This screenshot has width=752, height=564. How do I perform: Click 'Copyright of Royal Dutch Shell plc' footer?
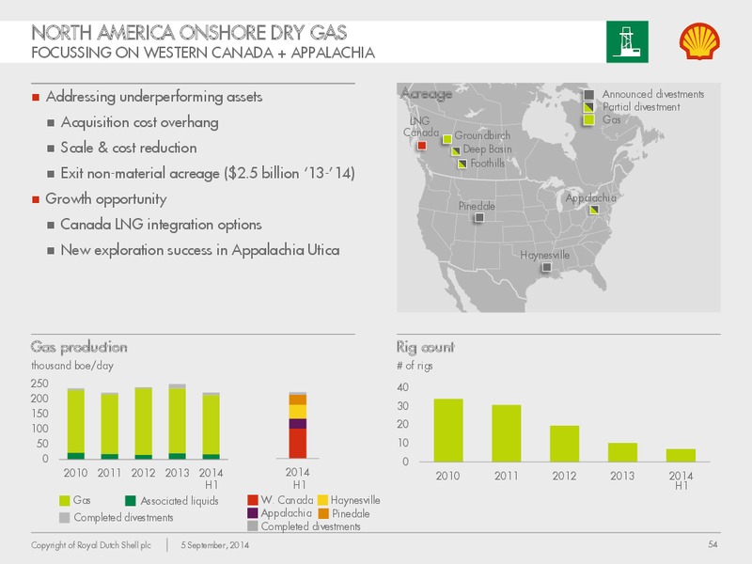coord(91,545)
